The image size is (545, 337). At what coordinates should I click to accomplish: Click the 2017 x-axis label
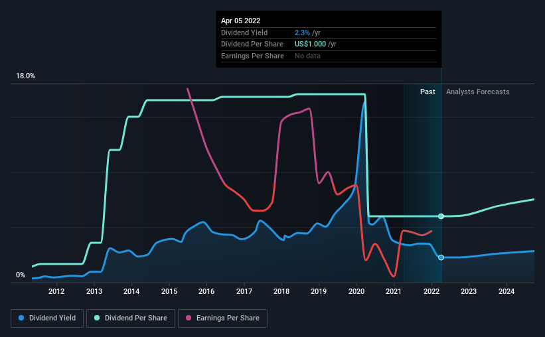pos(244,291)
